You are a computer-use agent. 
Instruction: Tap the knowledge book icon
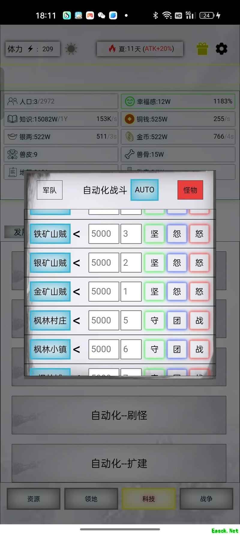point(12,119)
